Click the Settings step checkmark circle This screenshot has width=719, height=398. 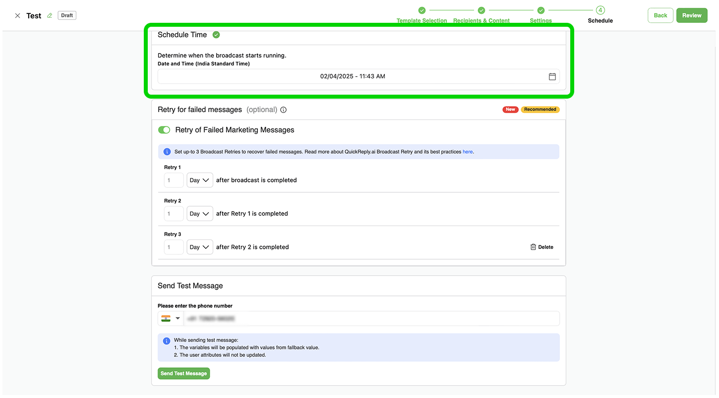(x=540, y=10)
